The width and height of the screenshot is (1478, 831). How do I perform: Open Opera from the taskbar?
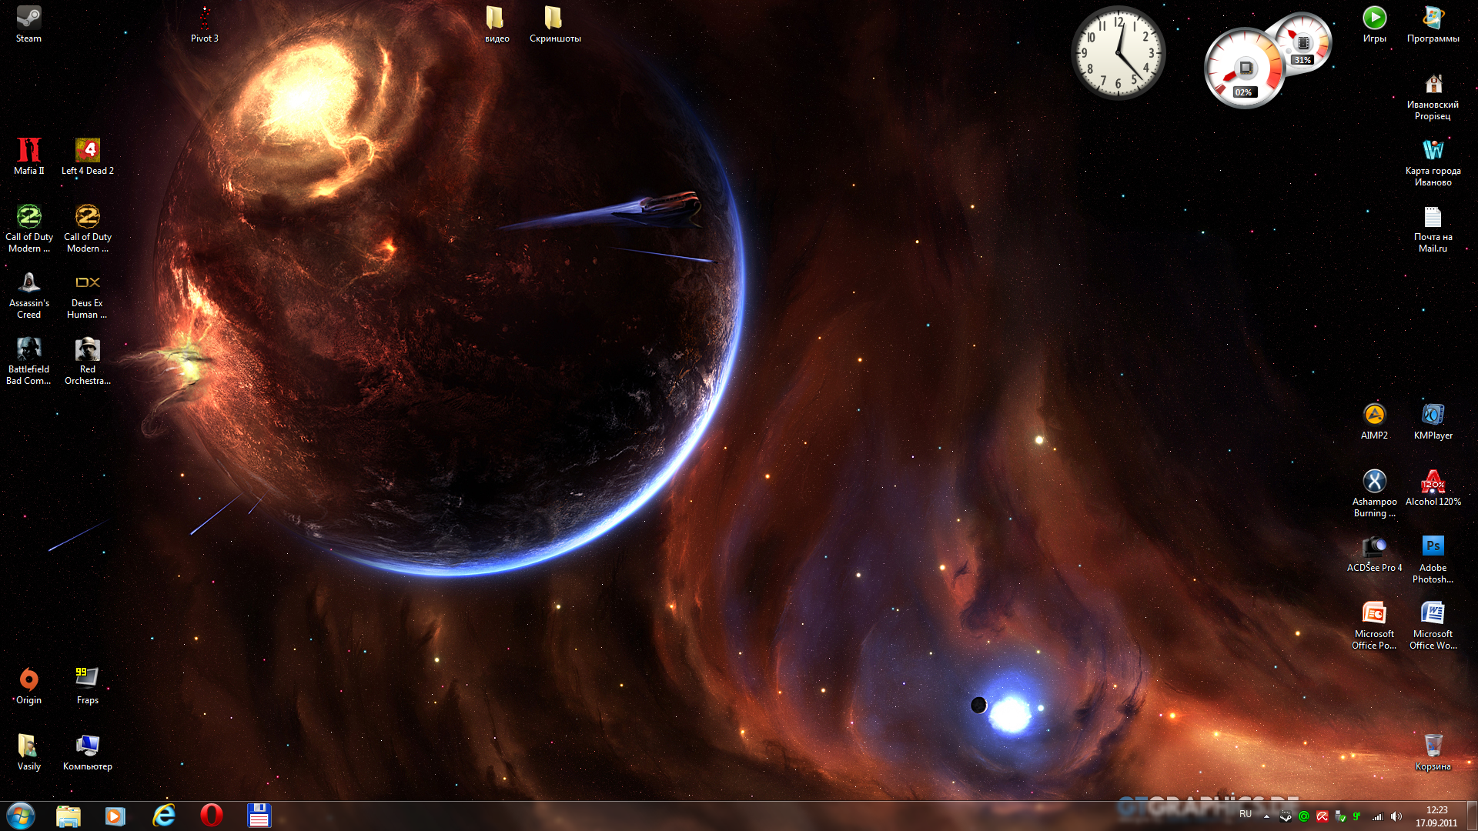click(x=211, y=816)
